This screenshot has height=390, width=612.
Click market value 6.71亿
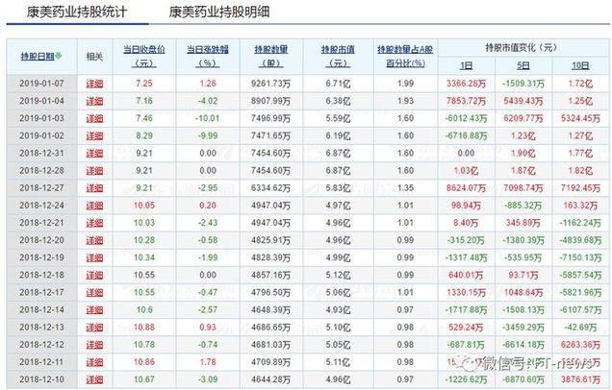tap(338, 84)
